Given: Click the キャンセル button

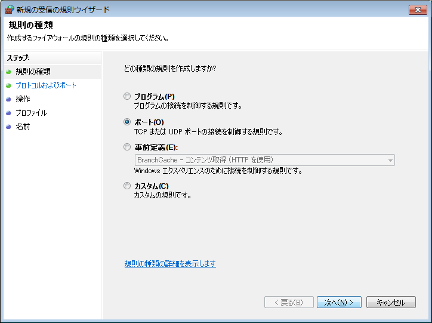Looking at the screenshot, I should click(391, 302).
